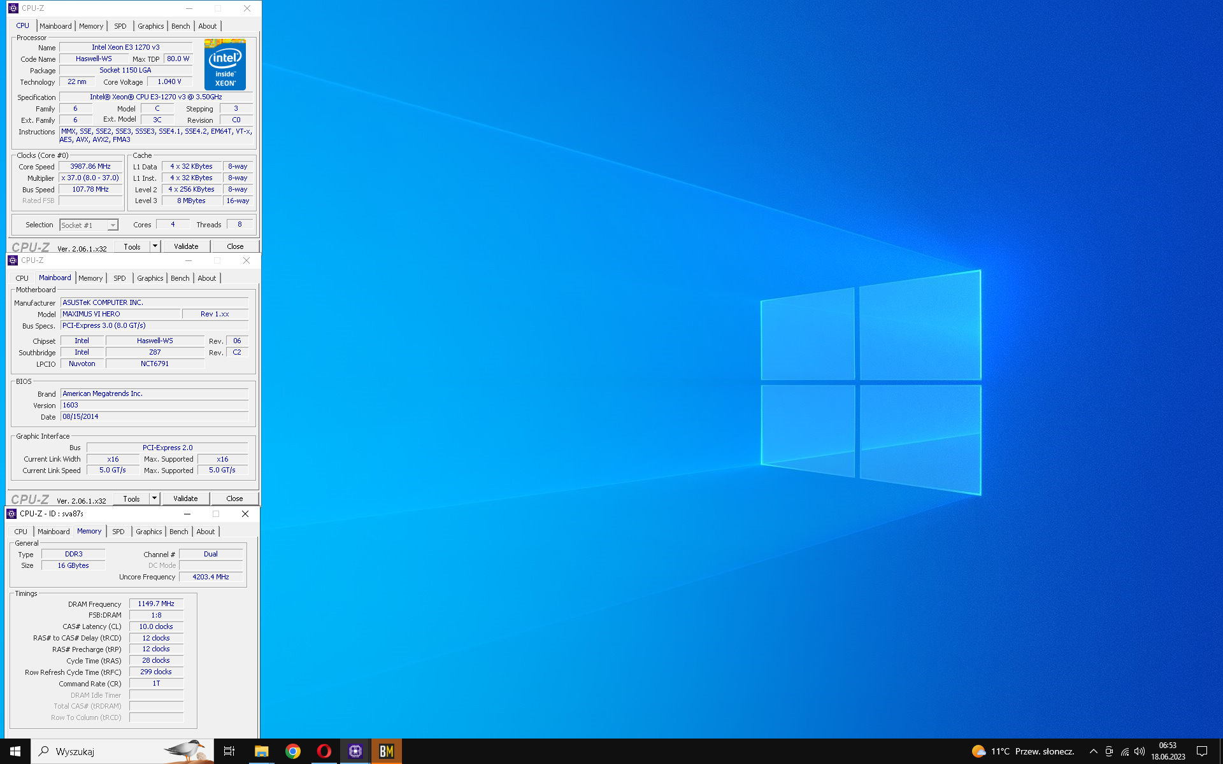
Task: Click Validate button in Mainboard window
Action: pos(185,499)
